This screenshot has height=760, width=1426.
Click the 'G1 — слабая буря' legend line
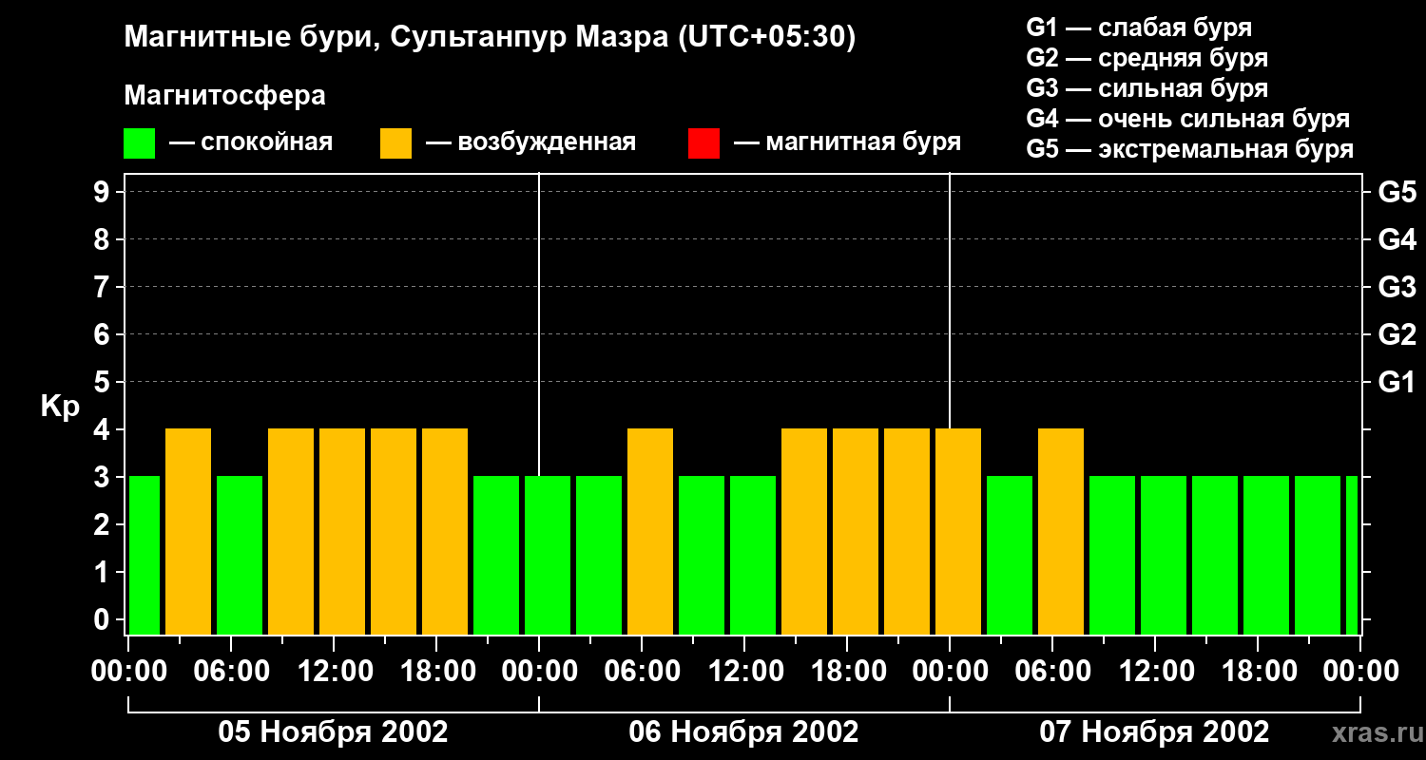pyautogui.click(x=1139, y=28)
